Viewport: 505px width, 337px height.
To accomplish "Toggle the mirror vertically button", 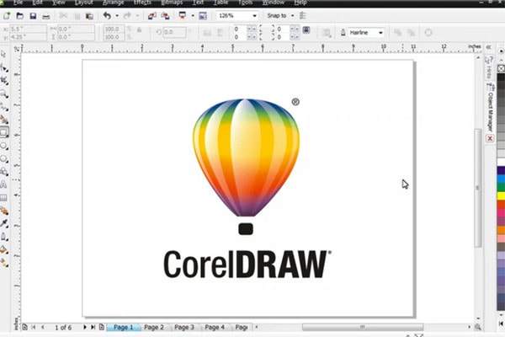I will pyautogui.click(x=221, y=33).
